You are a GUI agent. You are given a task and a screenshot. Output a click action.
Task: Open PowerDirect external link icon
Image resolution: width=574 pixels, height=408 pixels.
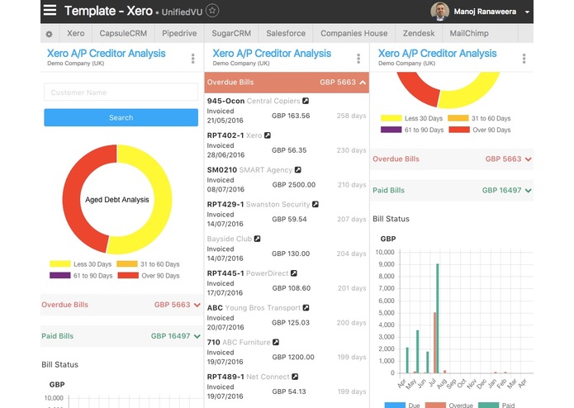pyautogui.click(x=294, y=273)
